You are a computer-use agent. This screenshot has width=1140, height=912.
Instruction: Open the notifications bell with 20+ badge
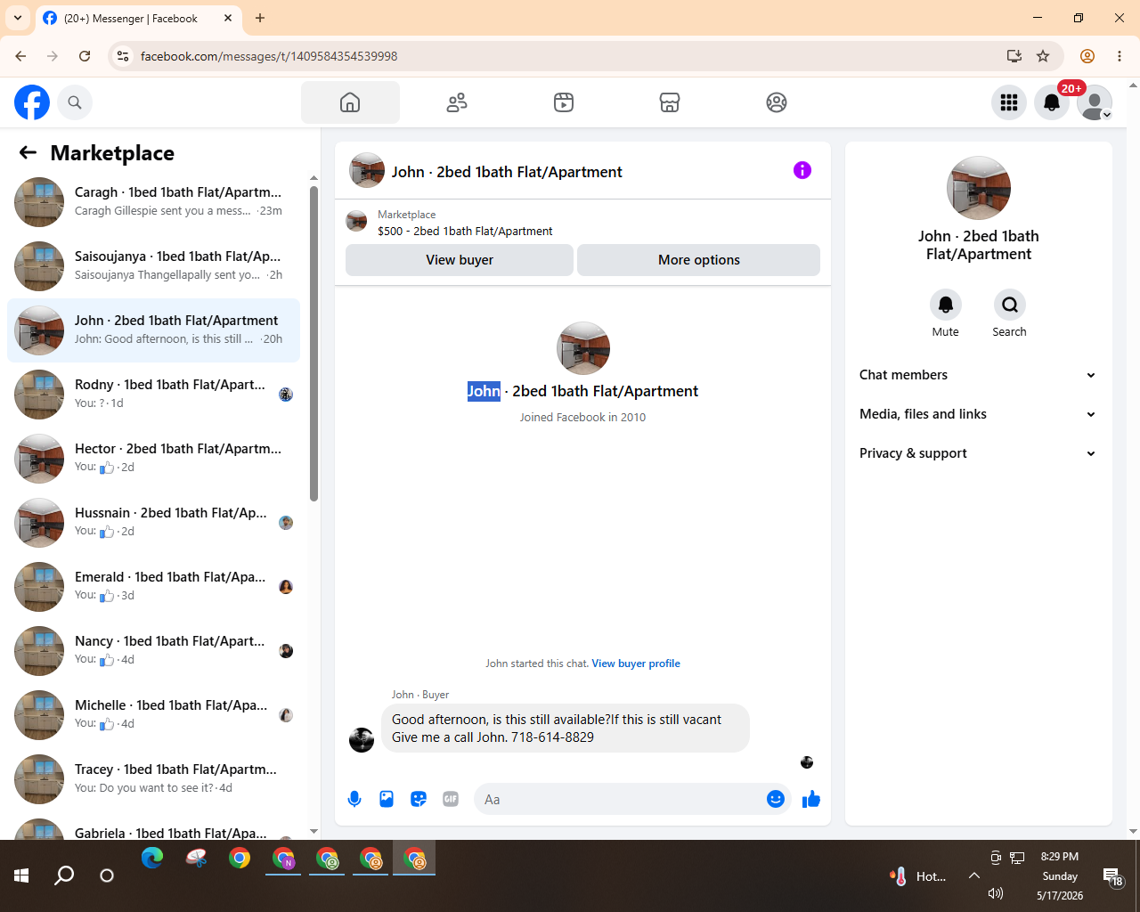[1052, 102]
